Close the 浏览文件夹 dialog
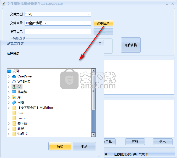Screen dimensions: 177x158 point(100,43)
